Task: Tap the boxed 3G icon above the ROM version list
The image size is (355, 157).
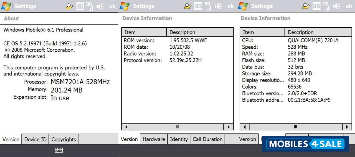Action: pyautogui.click(x=198, y=6)
